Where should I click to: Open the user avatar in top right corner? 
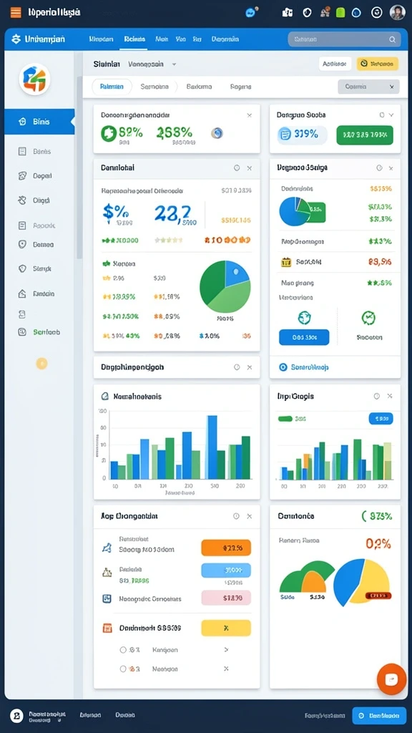[x=397, y=13]
